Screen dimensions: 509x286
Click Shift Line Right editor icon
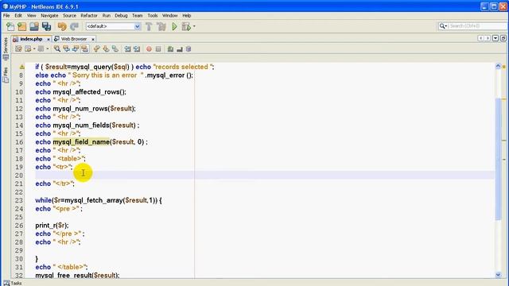(137, 49)
